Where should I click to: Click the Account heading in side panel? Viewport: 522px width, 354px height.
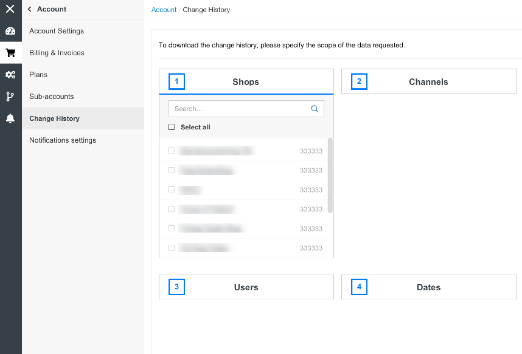[x=52, y=9]
